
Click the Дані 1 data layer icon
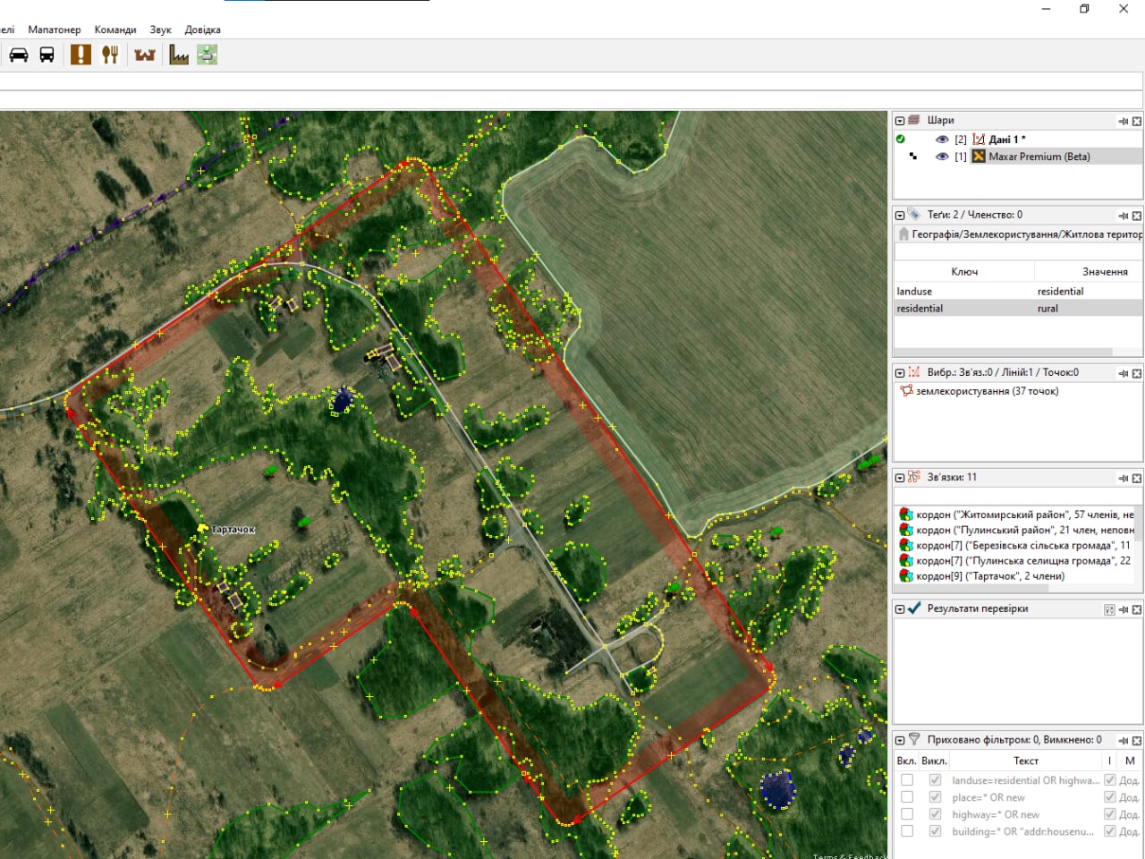tap(979, 139)
